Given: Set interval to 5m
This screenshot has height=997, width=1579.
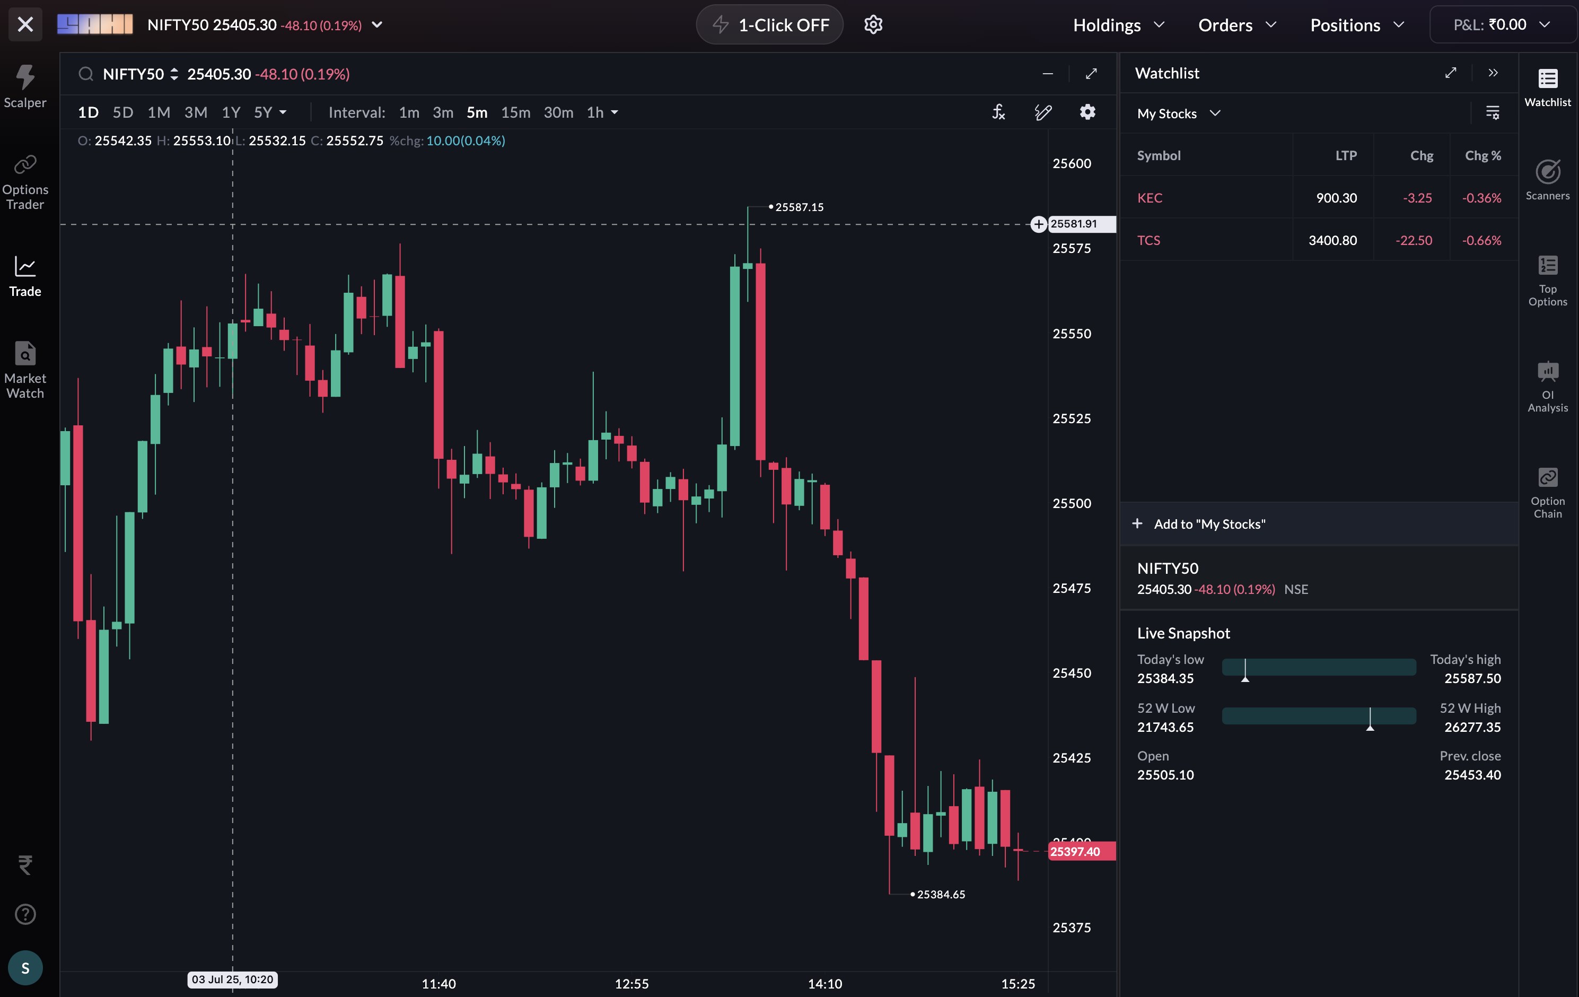Looking at the screenshot, I should pos(477,112).
